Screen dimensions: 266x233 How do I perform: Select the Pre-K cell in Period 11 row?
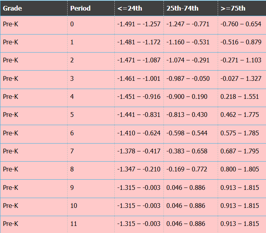pyautogui.click(x=11, y=224)
